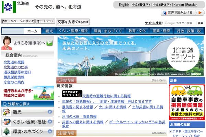
Task: Click the 道庁赤れんが庁舎・前庭のご案内 banner
Action: click(28, 93)
